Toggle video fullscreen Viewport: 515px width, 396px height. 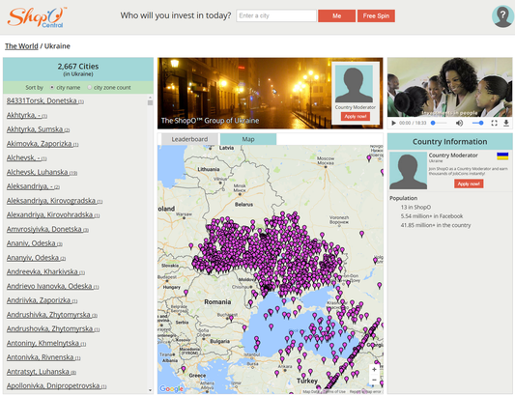coord(494,123)
